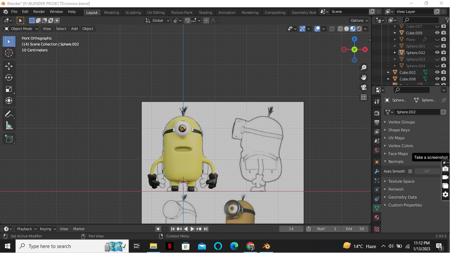
Task: Activate the Move tool
Action: click(x=9, y=66)
